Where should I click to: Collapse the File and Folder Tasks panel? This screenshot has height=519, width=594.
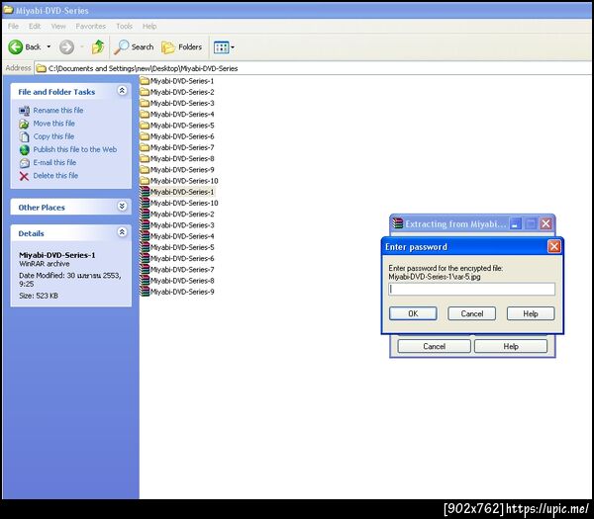pos(122,91)
